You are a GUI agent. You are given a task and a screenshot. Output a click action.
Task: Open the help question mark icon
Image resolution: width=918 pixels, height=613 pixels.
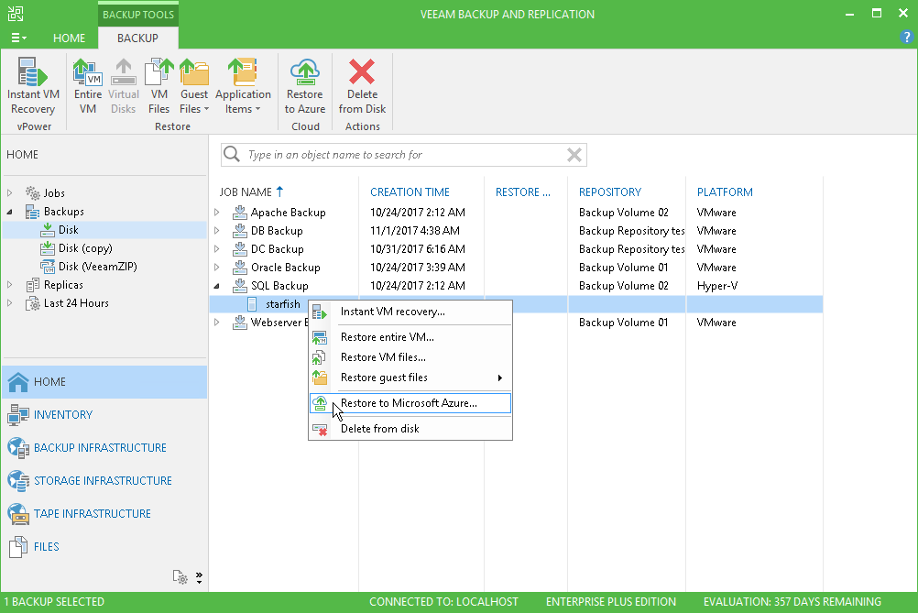(907, 38)
